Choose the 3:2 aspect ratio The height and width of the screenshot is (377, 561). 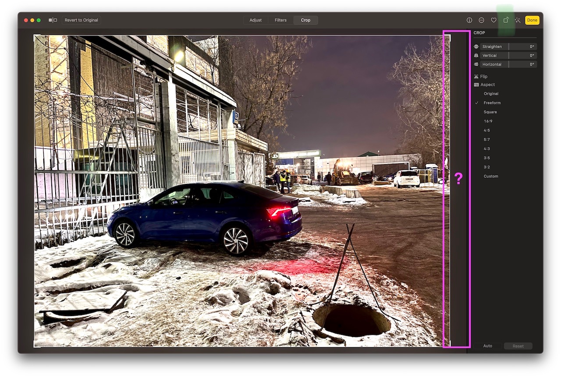tap(487, 167)
